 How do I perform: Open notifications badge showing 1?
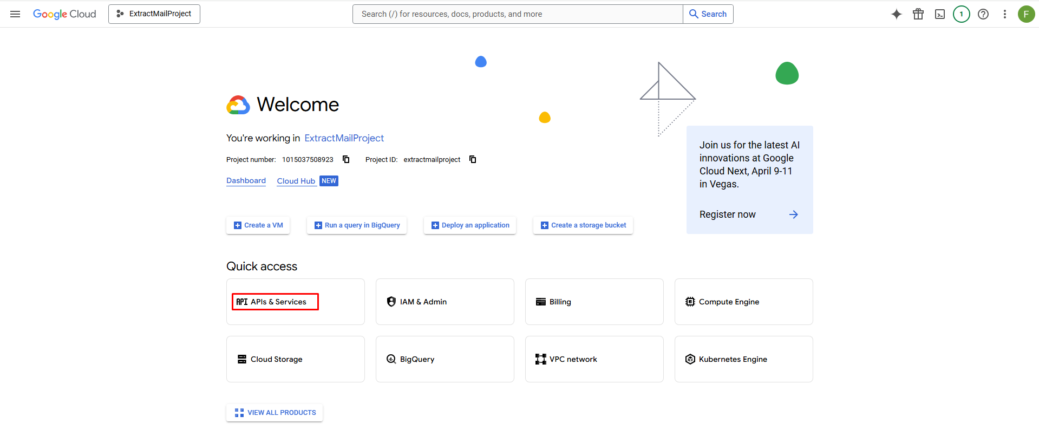pos(962,14)
